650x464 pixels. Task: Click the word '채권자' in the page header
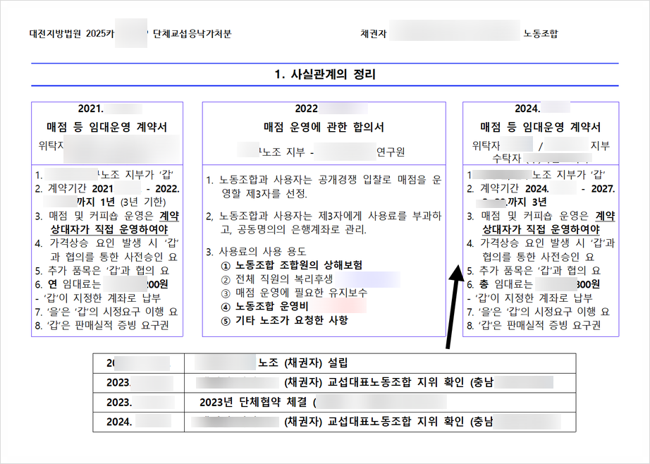pos(374,34)
